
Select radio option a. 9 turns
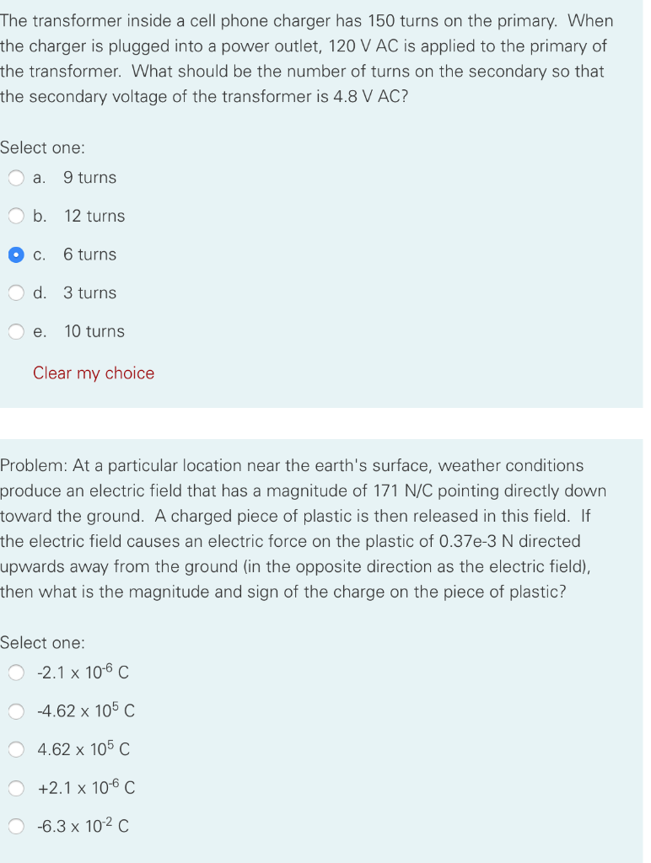(16, 178)
